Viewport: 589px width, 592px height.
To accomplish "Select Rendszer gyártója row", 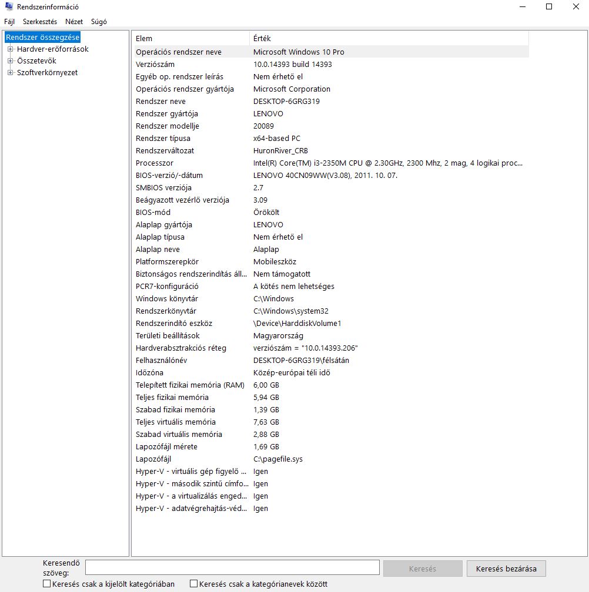I will coord(332,114).
